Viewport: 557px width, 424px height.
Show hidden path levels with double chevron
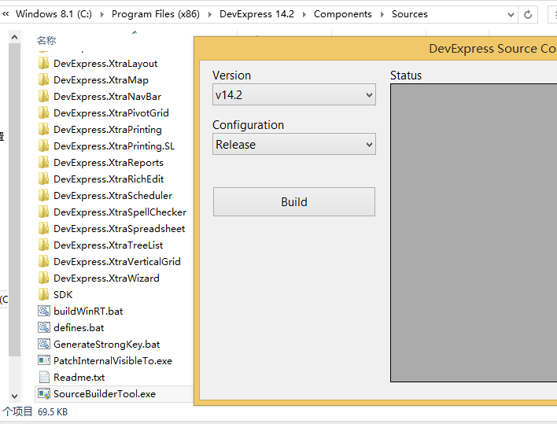point(6,14)
